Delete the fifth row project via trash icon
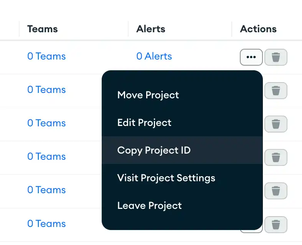Screen dimensions: 302x245 point(276,190)
